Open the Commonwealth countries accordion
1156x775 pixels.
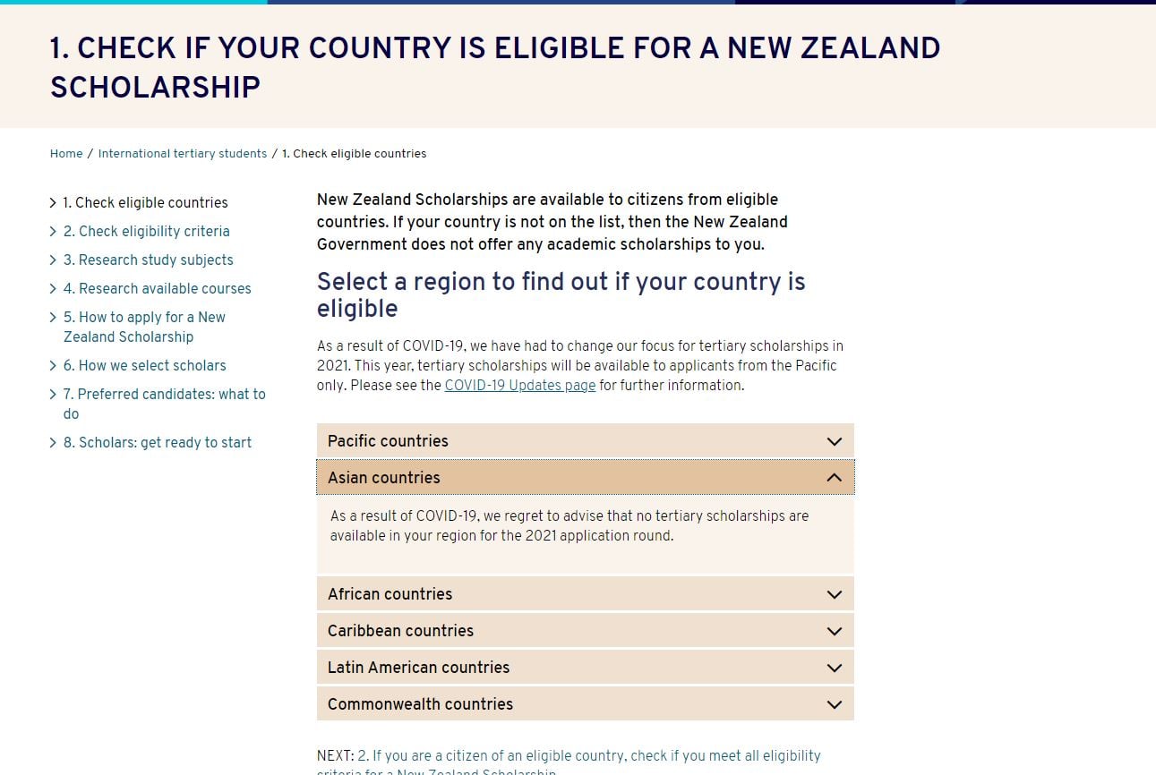(586, 704)
